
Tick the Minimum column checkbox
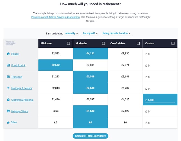69,43
